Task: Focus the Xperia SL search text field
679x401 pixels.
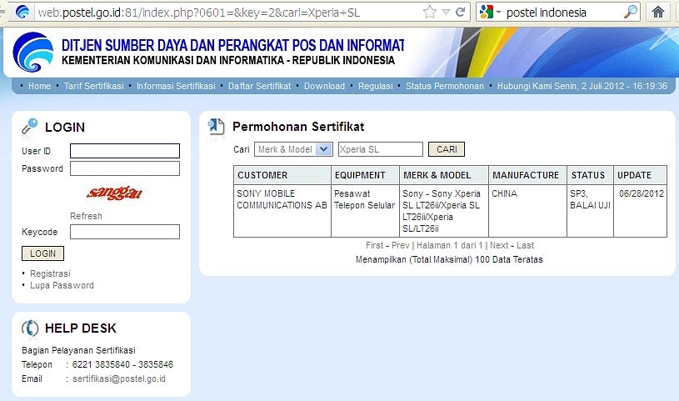Action: coord(381,149)
